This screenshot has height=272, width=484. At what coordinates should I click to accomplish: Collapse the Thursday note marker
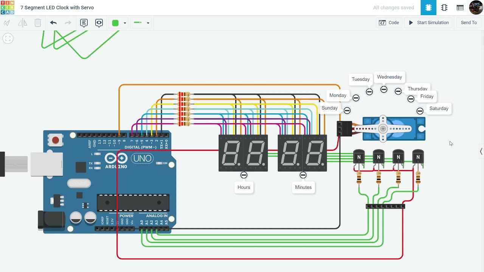click(398, 91)
